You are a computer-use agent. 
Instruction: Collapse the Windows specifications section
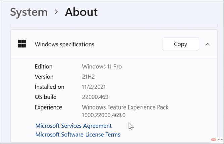pyautogui.click(x=208, y=44)
